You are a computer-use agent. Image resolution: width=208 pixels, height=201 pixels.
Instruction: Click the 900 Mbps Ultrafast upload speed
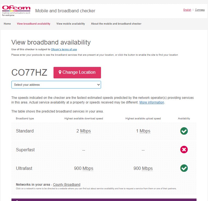(x=143, y=168)
